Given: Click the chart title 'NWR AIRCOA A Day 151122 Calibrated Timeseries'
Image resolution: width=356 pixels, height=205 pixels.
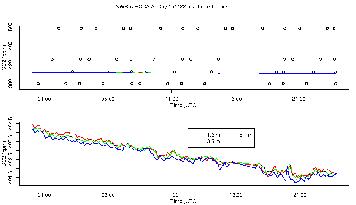Looking at the screenshot, I should tap(178, 6).
